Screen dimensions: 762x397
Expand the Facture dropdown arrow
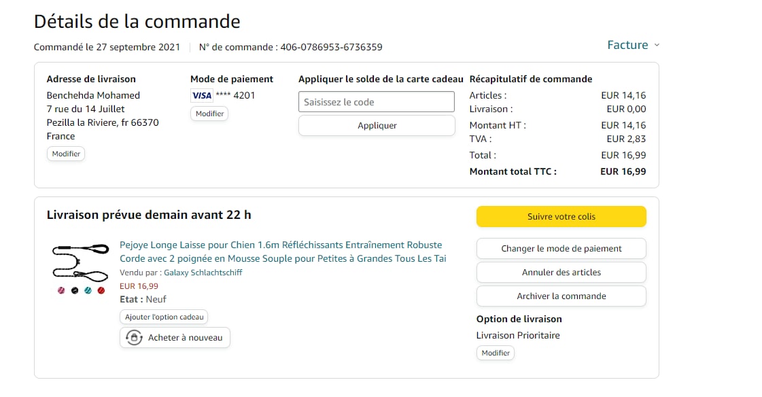[x=657, y=46]
